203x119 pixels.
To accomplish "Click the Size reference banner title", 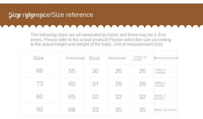I will coord(51,15).
